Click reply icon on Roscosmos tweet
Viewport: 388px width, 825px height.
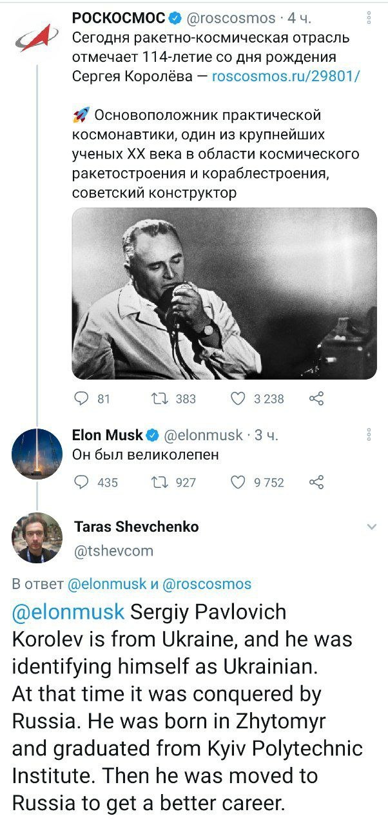click(x=81, y=399)
